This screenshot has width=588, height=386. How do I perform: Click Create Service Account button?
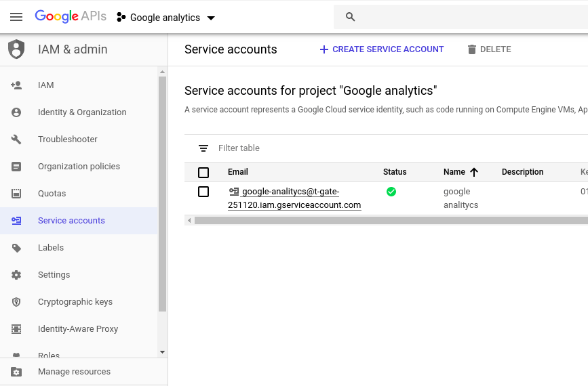(x=381, y=49)
